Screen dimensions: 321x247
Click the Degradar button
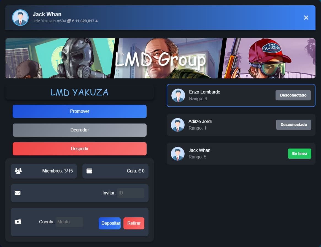point(80,130)
